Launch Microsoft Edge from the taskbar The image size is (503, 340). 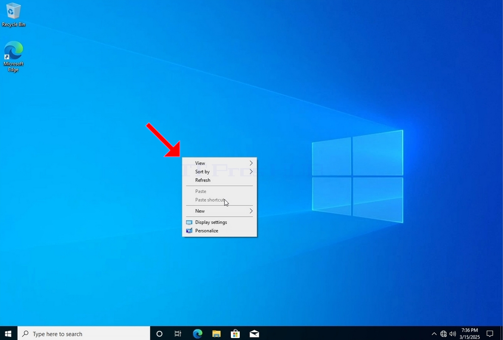click(x=197, y=334)
